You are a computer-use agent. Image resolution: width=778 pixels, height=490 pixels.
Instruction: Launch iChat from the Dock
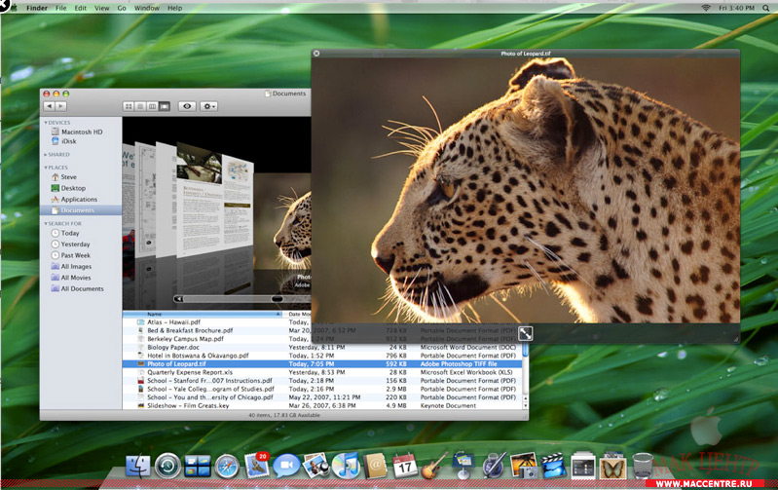click(x=286, y=466)
